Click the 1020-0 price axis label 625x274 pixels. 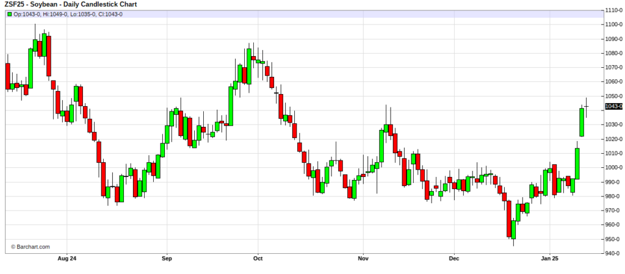click(x=614, y=139)
